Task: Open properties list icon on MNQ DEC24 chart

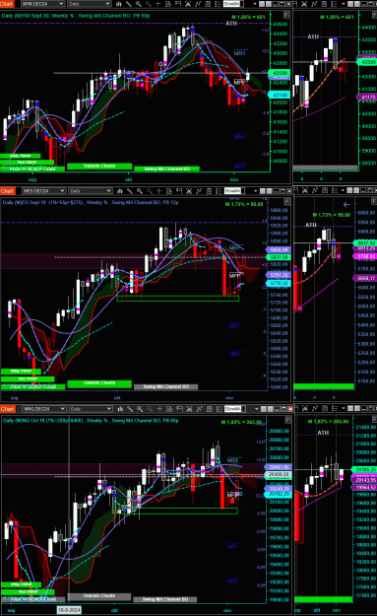Action: point(219,409)
